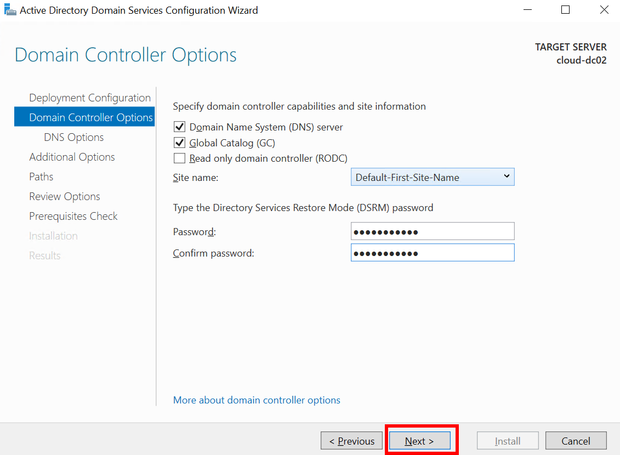The width and height of the screenshot is (620, 455).
Task: Open the Site name dropdown
Action: [433, 177]
